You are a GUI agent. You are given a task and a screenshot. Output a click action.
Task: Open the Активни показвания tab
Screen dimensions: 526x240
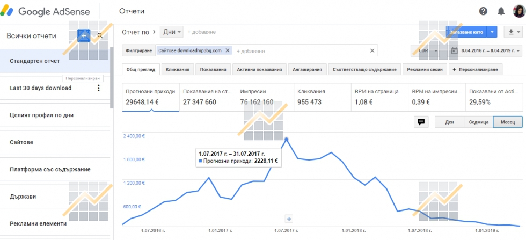[259, 69]
